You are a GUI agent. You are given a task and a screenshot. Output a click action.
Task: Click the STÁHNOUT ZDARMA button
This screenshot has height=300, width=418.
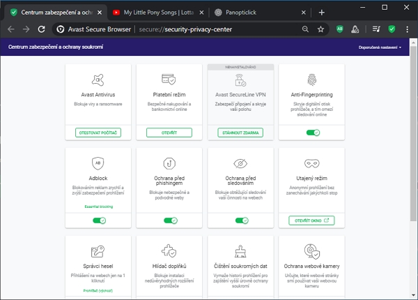tap(240, 133)
